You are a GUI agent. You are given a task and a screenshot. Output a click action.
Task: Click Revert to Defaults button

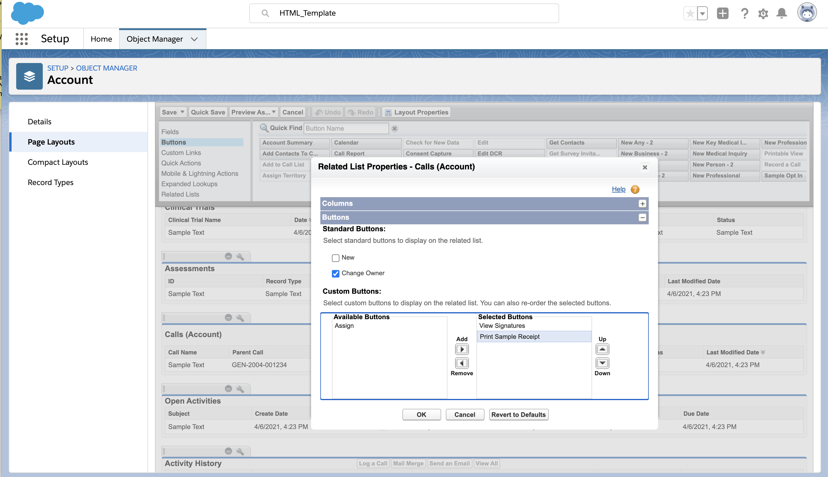coord(518,415)
